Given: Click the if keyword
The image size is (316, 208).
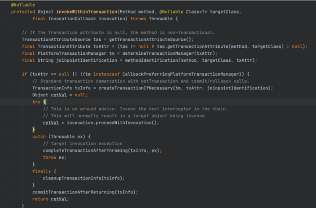Looking at the screenshot, I should pos(25,74).
